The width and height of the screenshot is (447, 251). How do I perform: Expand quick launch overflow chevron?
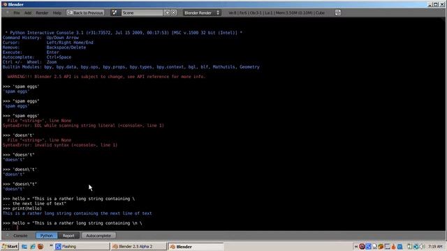coord(51,245)
